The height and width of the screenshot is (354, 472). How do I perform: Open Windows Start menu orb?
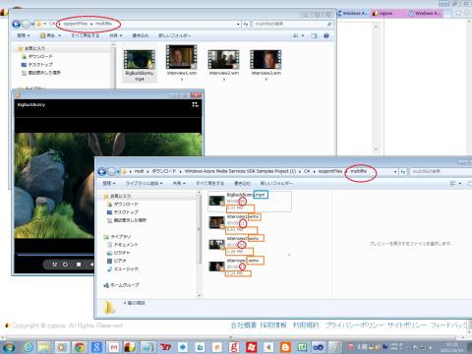tap(9, 347)
